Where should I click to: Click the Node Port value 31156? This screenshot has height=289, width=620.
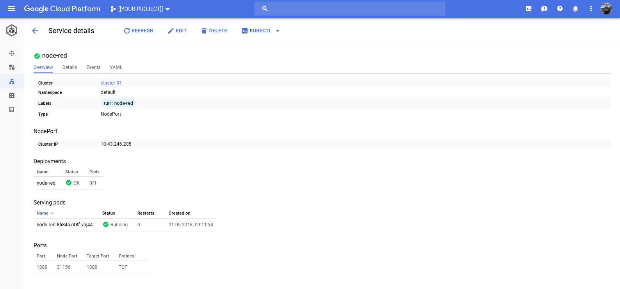point(64,267)
